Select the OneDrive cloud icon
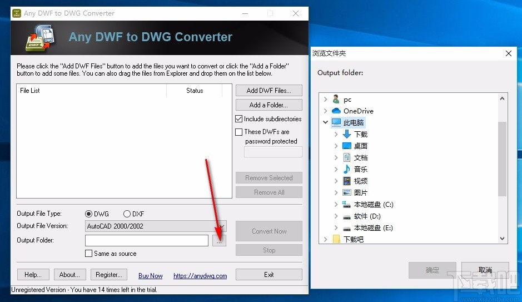The width and height of the screenshot is (522, 302). [x=336, y=111]
